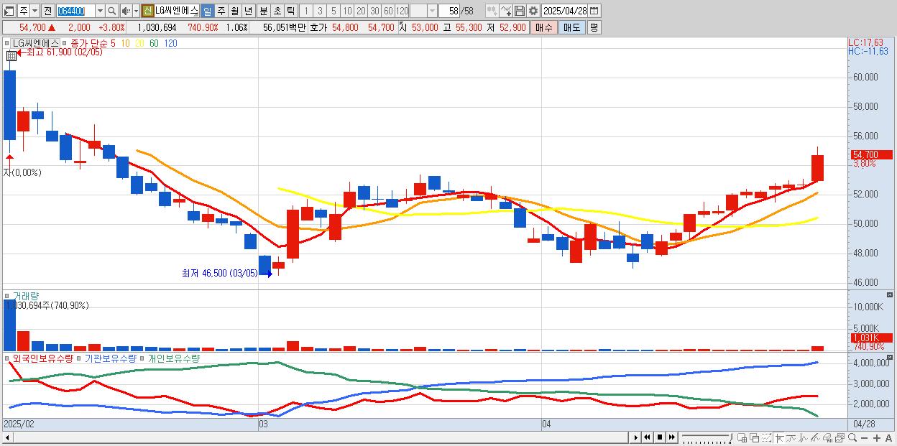Click the dotted chart range icon at bottom

click(766, 437)
